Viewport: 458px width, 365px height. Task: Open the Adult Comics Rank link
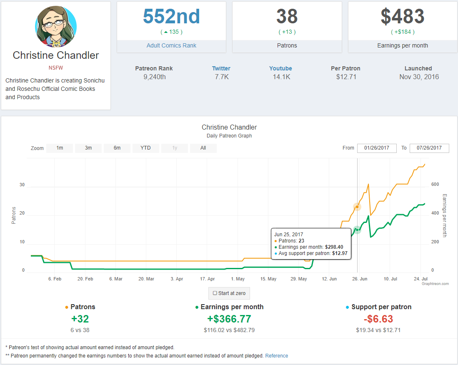point(171,45)
